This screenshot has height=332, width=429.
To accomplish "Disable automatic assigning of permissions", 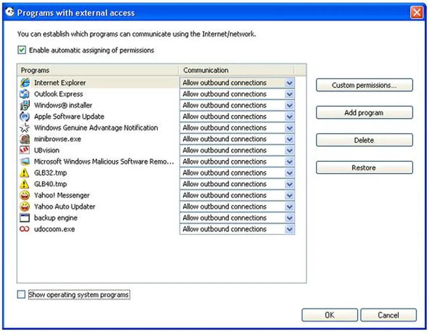I will (x=21, y=50).
